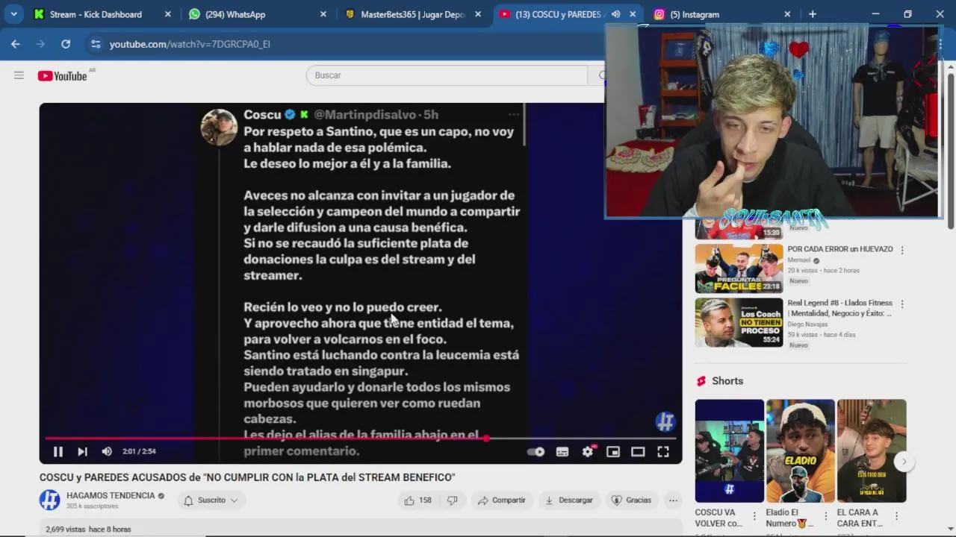Screen dimensions: 956x537
Task: Open HAGAMOS TENDENCIA channel name link
Action: tap(111, 495)
